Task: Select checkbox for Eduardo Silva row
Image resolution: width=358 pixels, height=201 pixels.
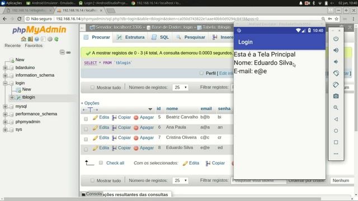Action: (86, 149)
